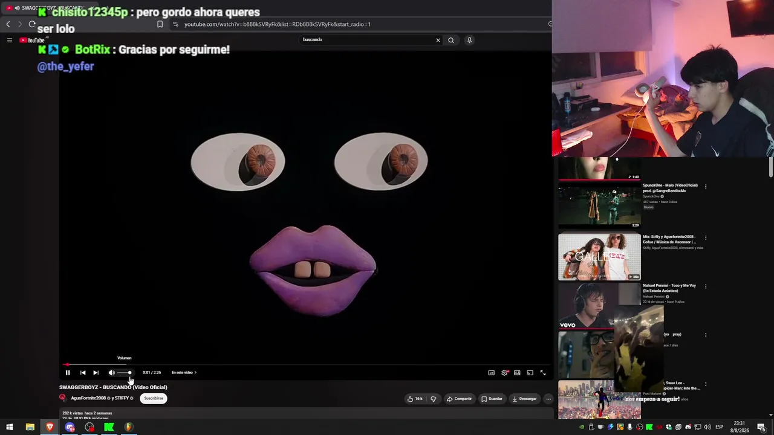Viewport: 774px width, 435px height.
Task: Start voice search with microphone
Action: point(469,40)
